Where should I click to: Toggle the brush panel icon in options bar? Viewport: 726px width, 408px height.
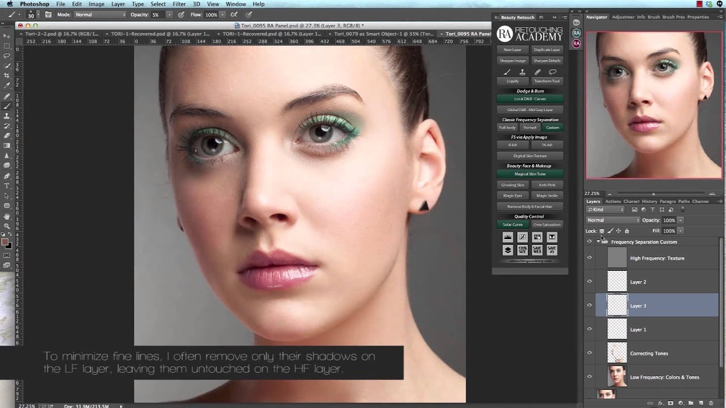coord(49,14)
